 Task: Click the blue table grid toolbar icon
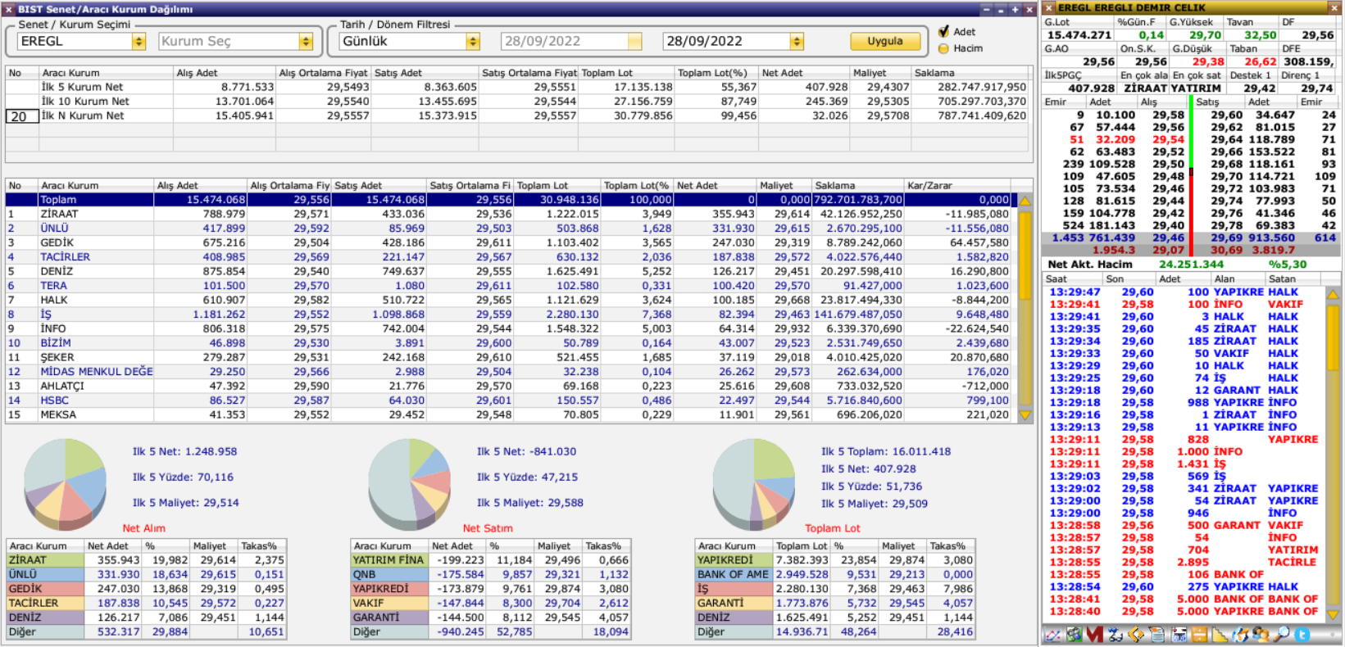(1179, 635)
